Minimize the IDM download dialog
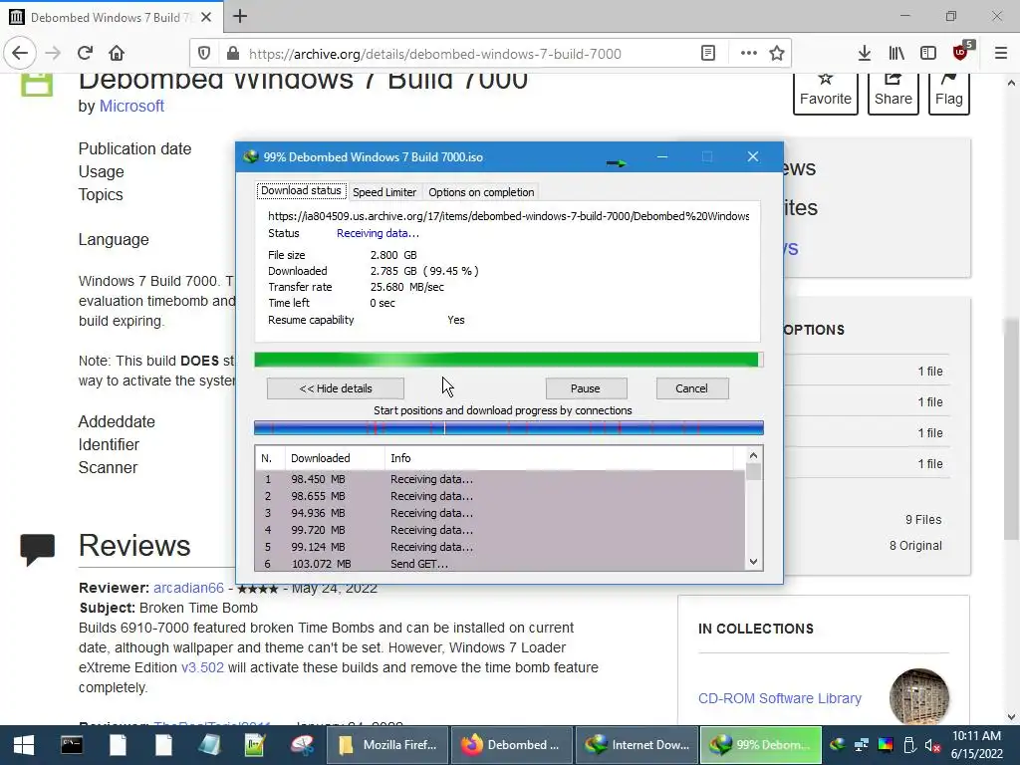The width and height of the screenshot is (1020, 765). pyautogui.click(x=662, y=156)
